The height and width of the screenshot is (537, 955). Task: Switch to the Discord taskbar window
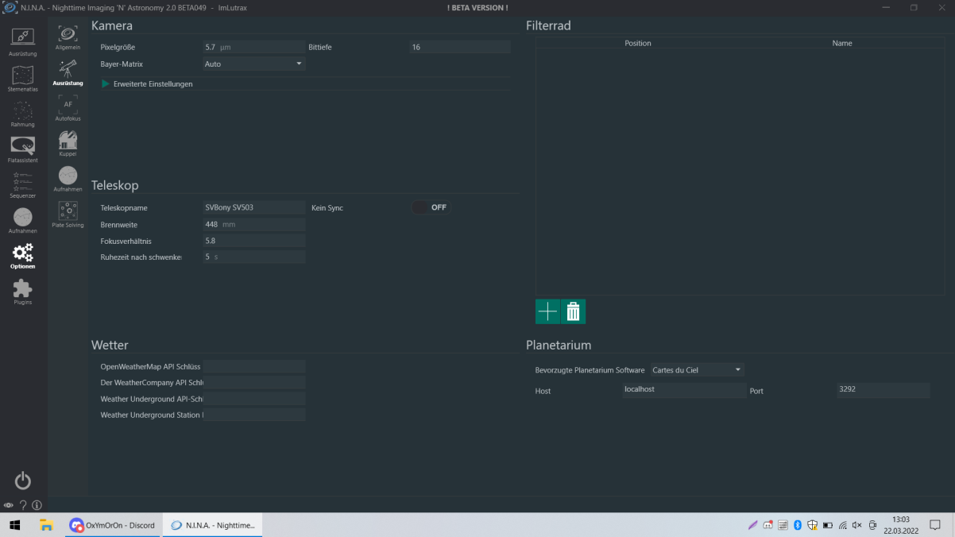[113, 525]
